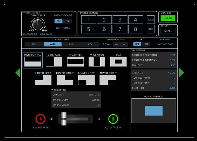The image size is (197, 141).
Task: Click the 1.0 sec transition time value
Action: (x=107, y=44)
